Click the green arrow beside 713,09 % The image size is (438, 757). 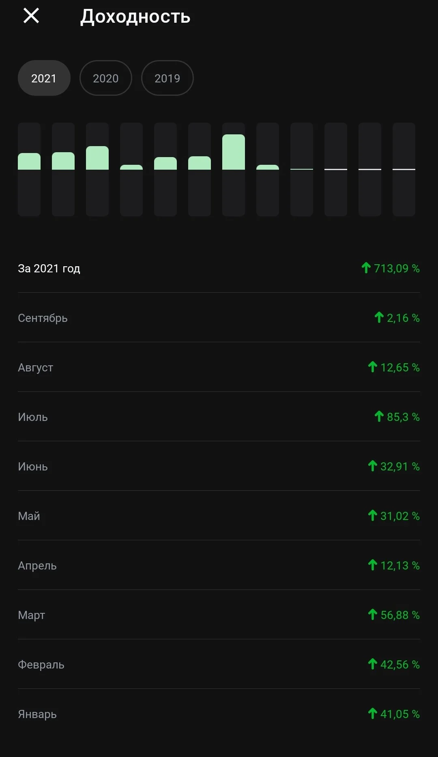coord(366,267)
